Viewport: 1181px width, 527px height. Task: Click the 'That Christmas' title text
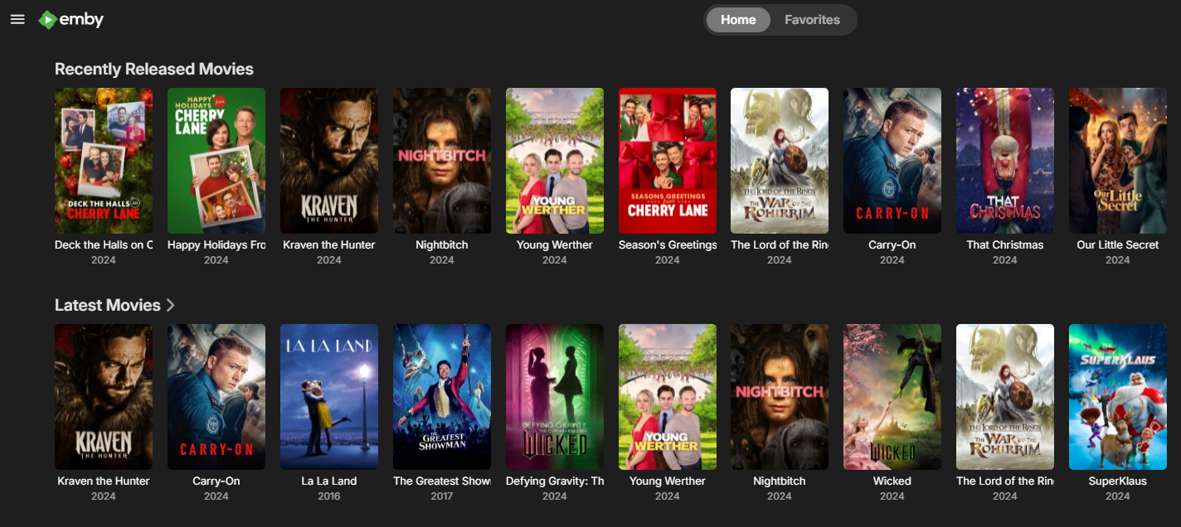(1005, 245)
